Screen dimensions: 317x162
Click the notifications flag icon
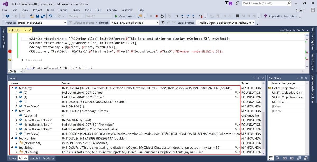(x=227, y=3)
